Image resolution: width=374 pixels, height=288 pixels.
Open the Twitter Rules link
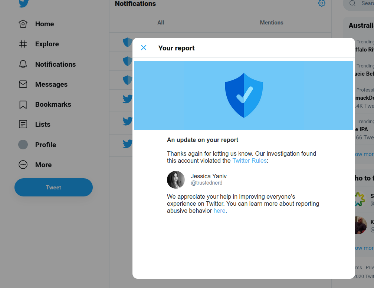(x=249, y=161)
